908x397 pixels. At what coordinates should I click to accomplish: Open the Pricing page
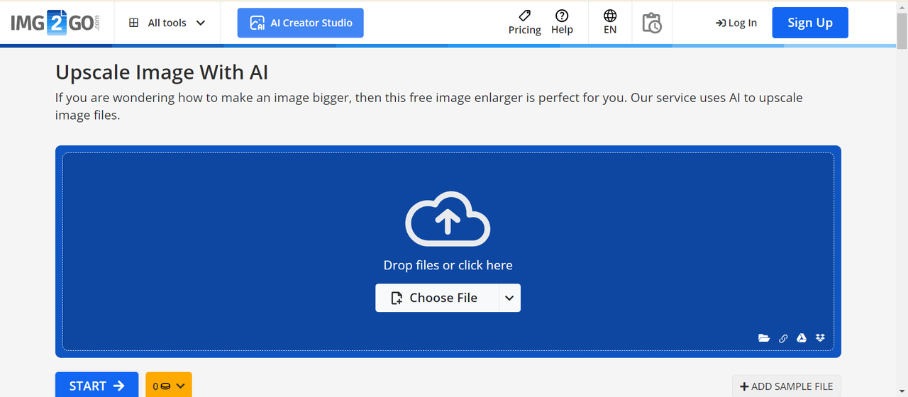pos(524,23)
